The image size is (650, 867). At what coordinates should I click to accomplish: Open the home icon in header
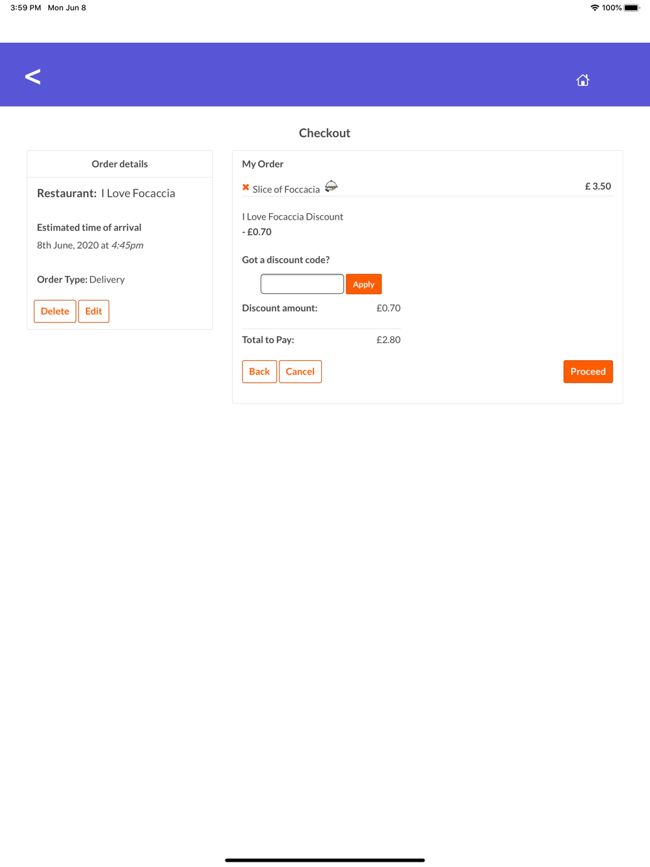[582, 80]
